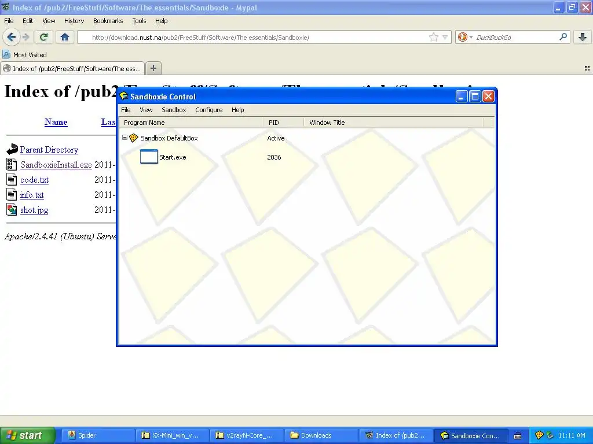
Task: Click the Most Visited bookmark icon
Action: click(x=6, y=55)
